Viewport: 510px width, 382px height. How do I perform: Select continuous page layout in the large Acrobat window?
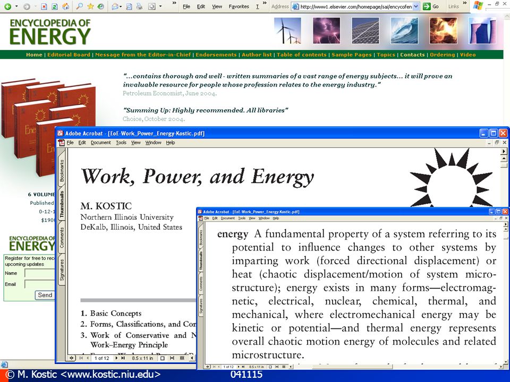(x=172, y=358)
